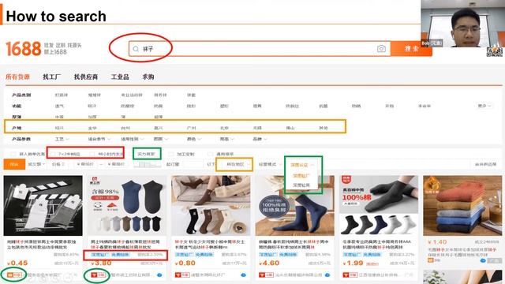Click the 实力商家 filter
Screen dimensions: 505x284
pos(147,155)
